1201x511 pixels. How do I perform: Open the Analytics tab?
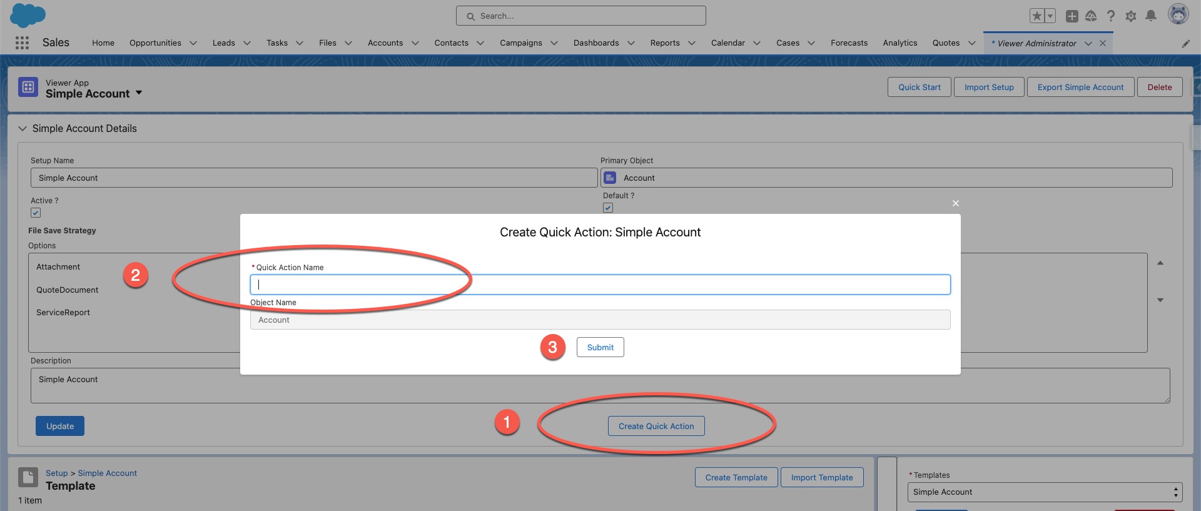click(900, 43)
